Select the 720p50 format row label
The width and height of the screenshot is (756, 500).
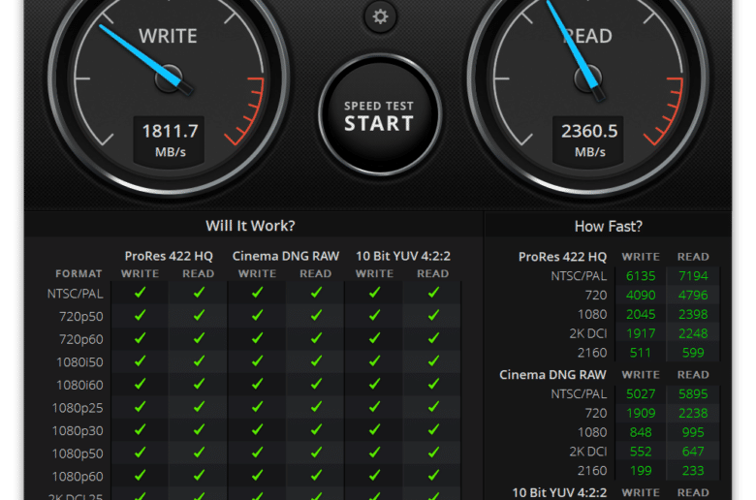point(81,316)
